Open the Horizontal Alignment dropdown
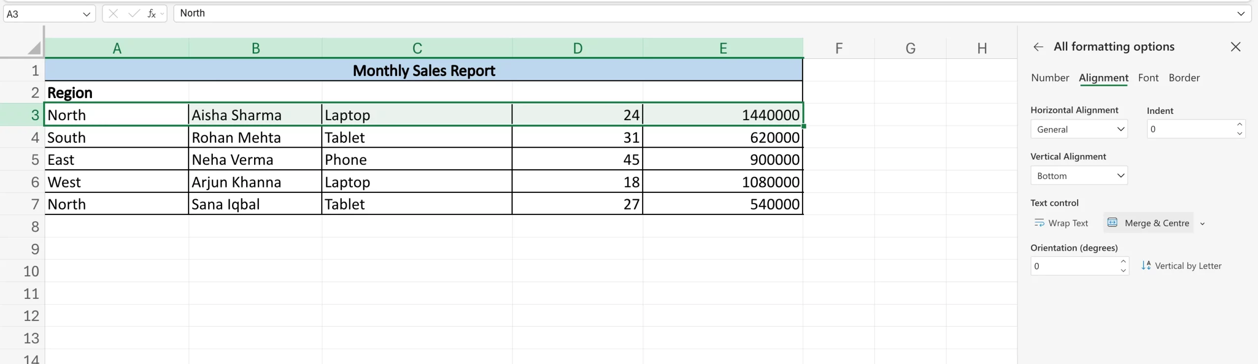The height and width of the screenshot is (364, 1258). tap(1079, 130)
